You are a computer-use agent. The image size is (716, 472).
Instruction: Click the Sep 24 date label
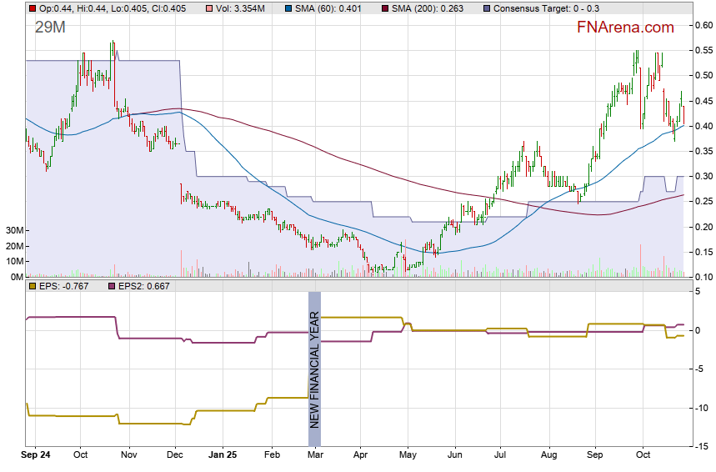pyautogui.click(x=37, y=456)
